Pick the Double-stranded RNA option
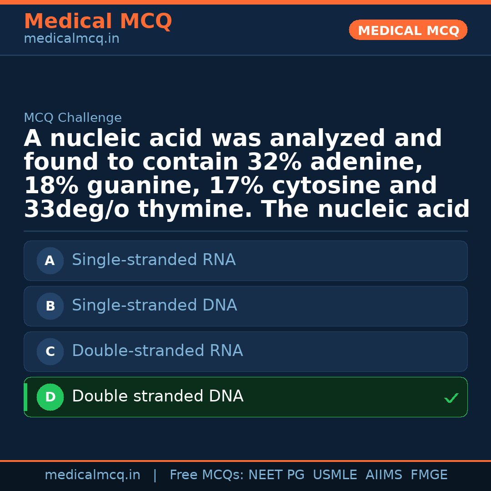 [157, 351]
